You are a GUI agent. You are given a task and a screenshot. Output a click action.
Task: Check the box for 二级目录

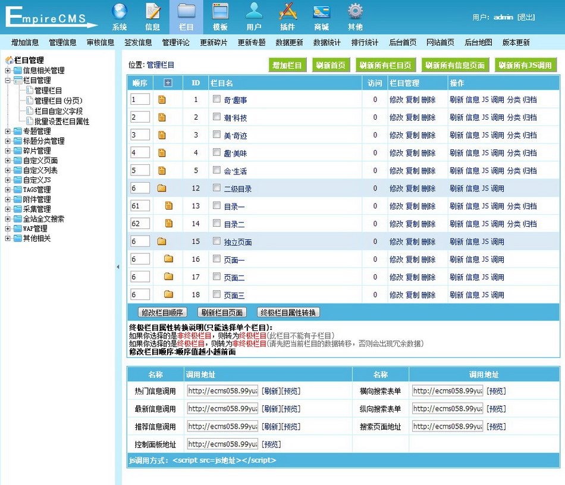(216, 187)
